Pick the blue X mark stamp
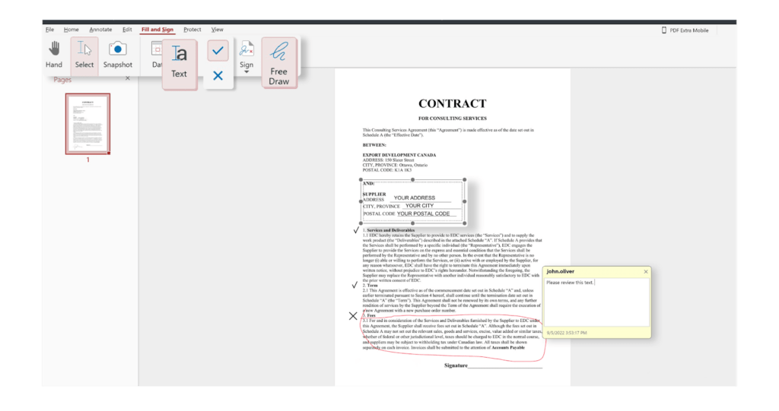The width and height of the screenshot is (779, 411). [x=218, y=75]
